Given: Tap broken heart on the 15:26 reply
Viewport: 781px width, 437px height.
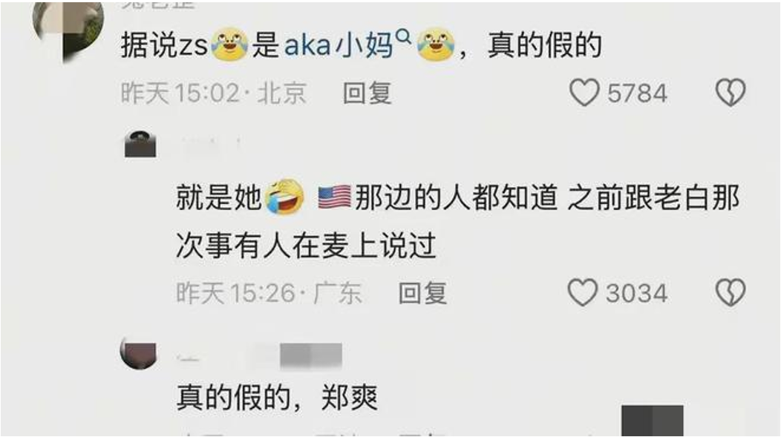Looking at the screenshot, I should [731, 292].
